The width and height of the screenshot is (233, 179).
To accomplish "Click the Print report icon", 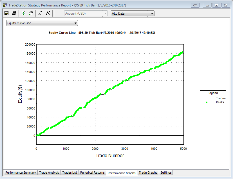I will (14, 13).
